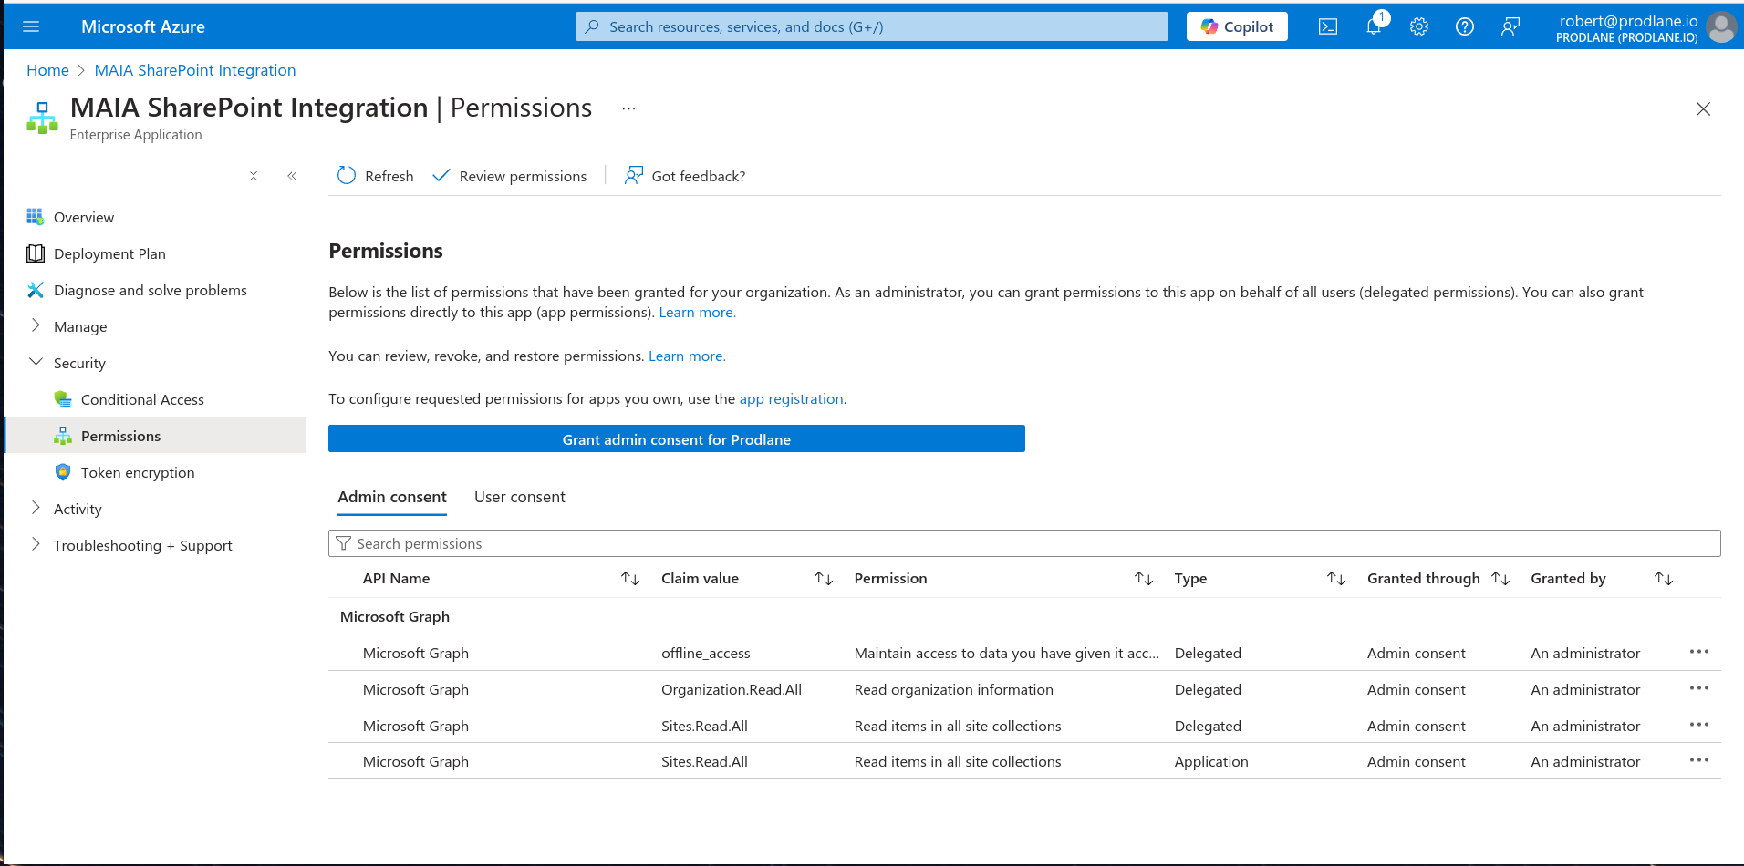Click Grant admin consent for Prodlane
The height and width of the screenshot is (866, 1744).
point(677,438)
